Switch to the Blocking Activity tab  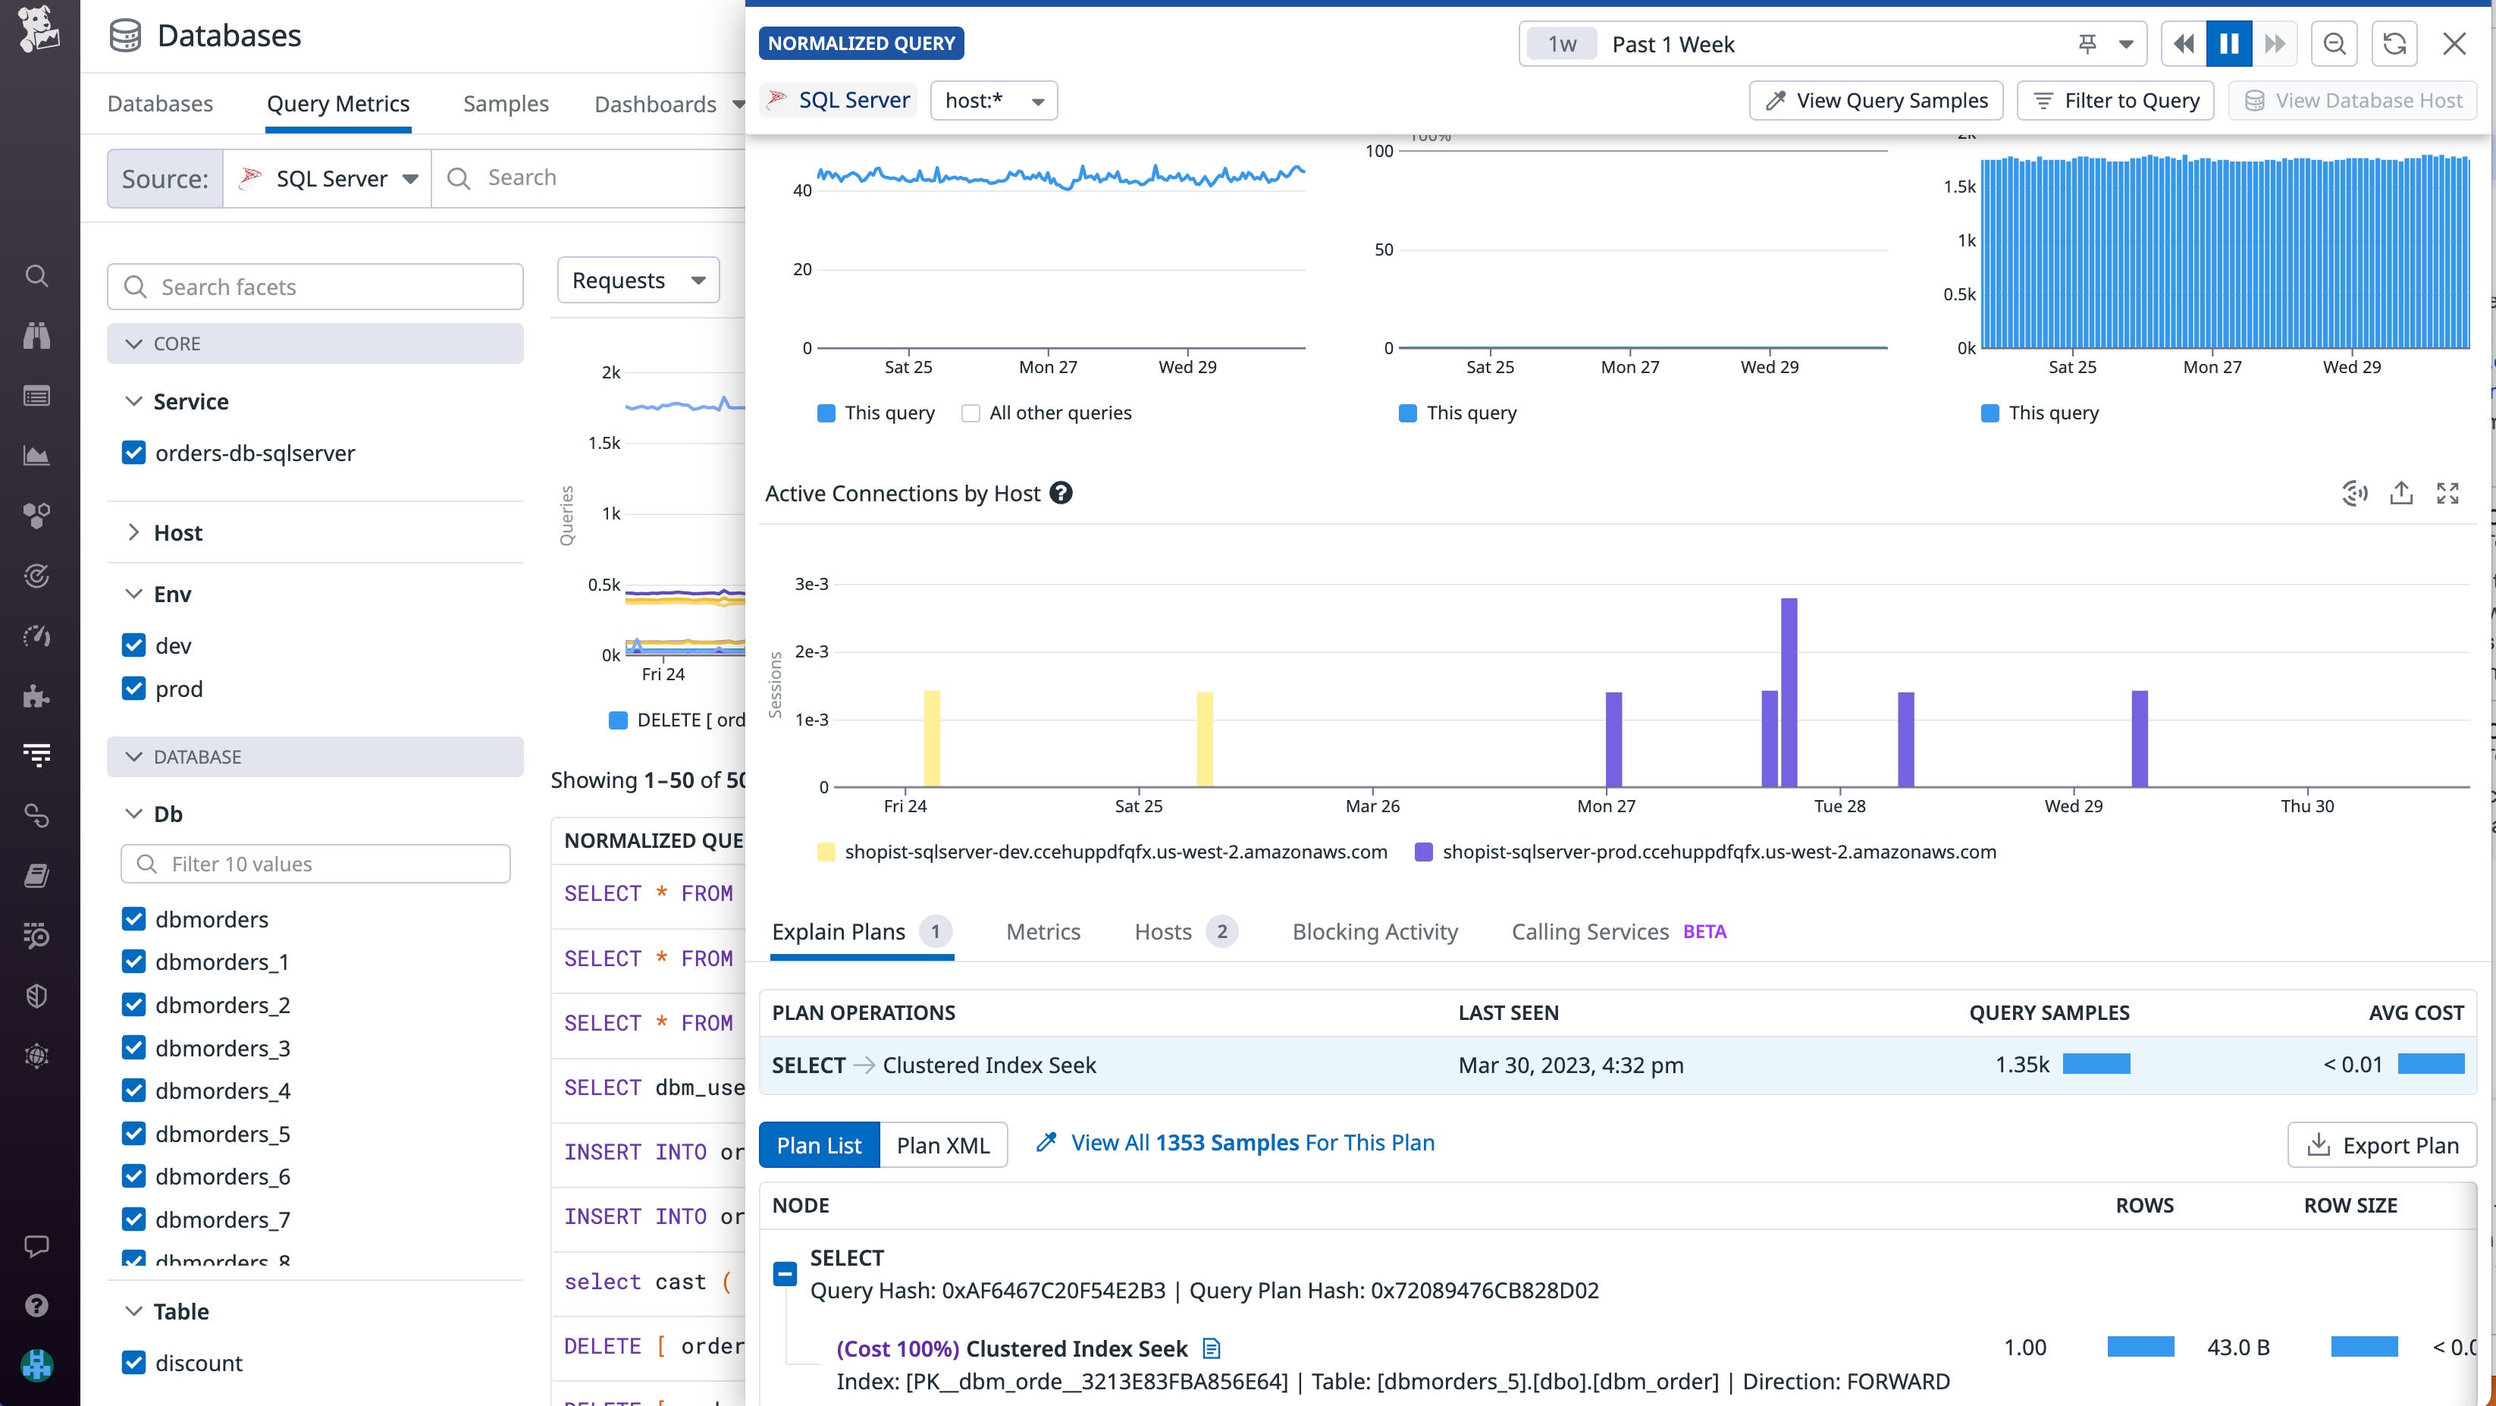pos(1374,931)
